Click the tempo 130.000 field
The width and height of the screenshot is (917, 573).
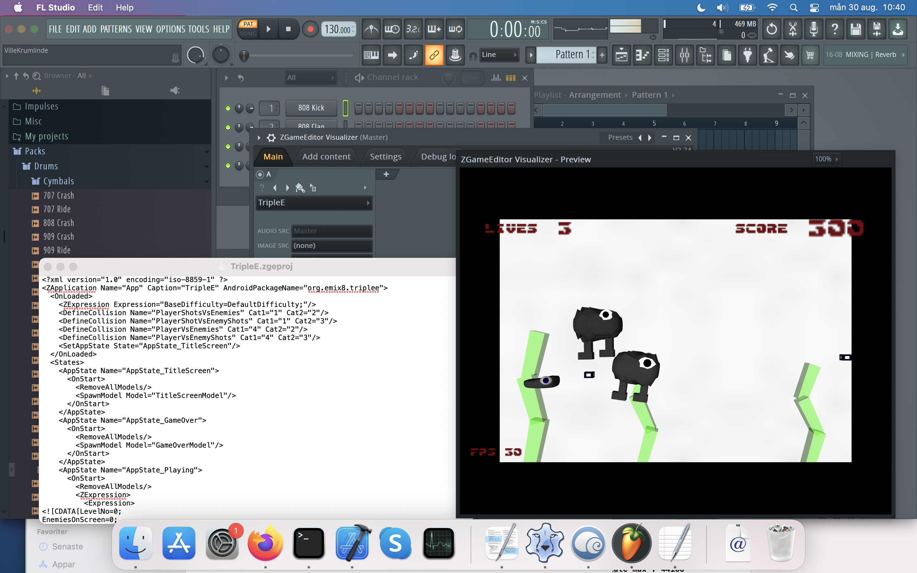pos(338,29)
